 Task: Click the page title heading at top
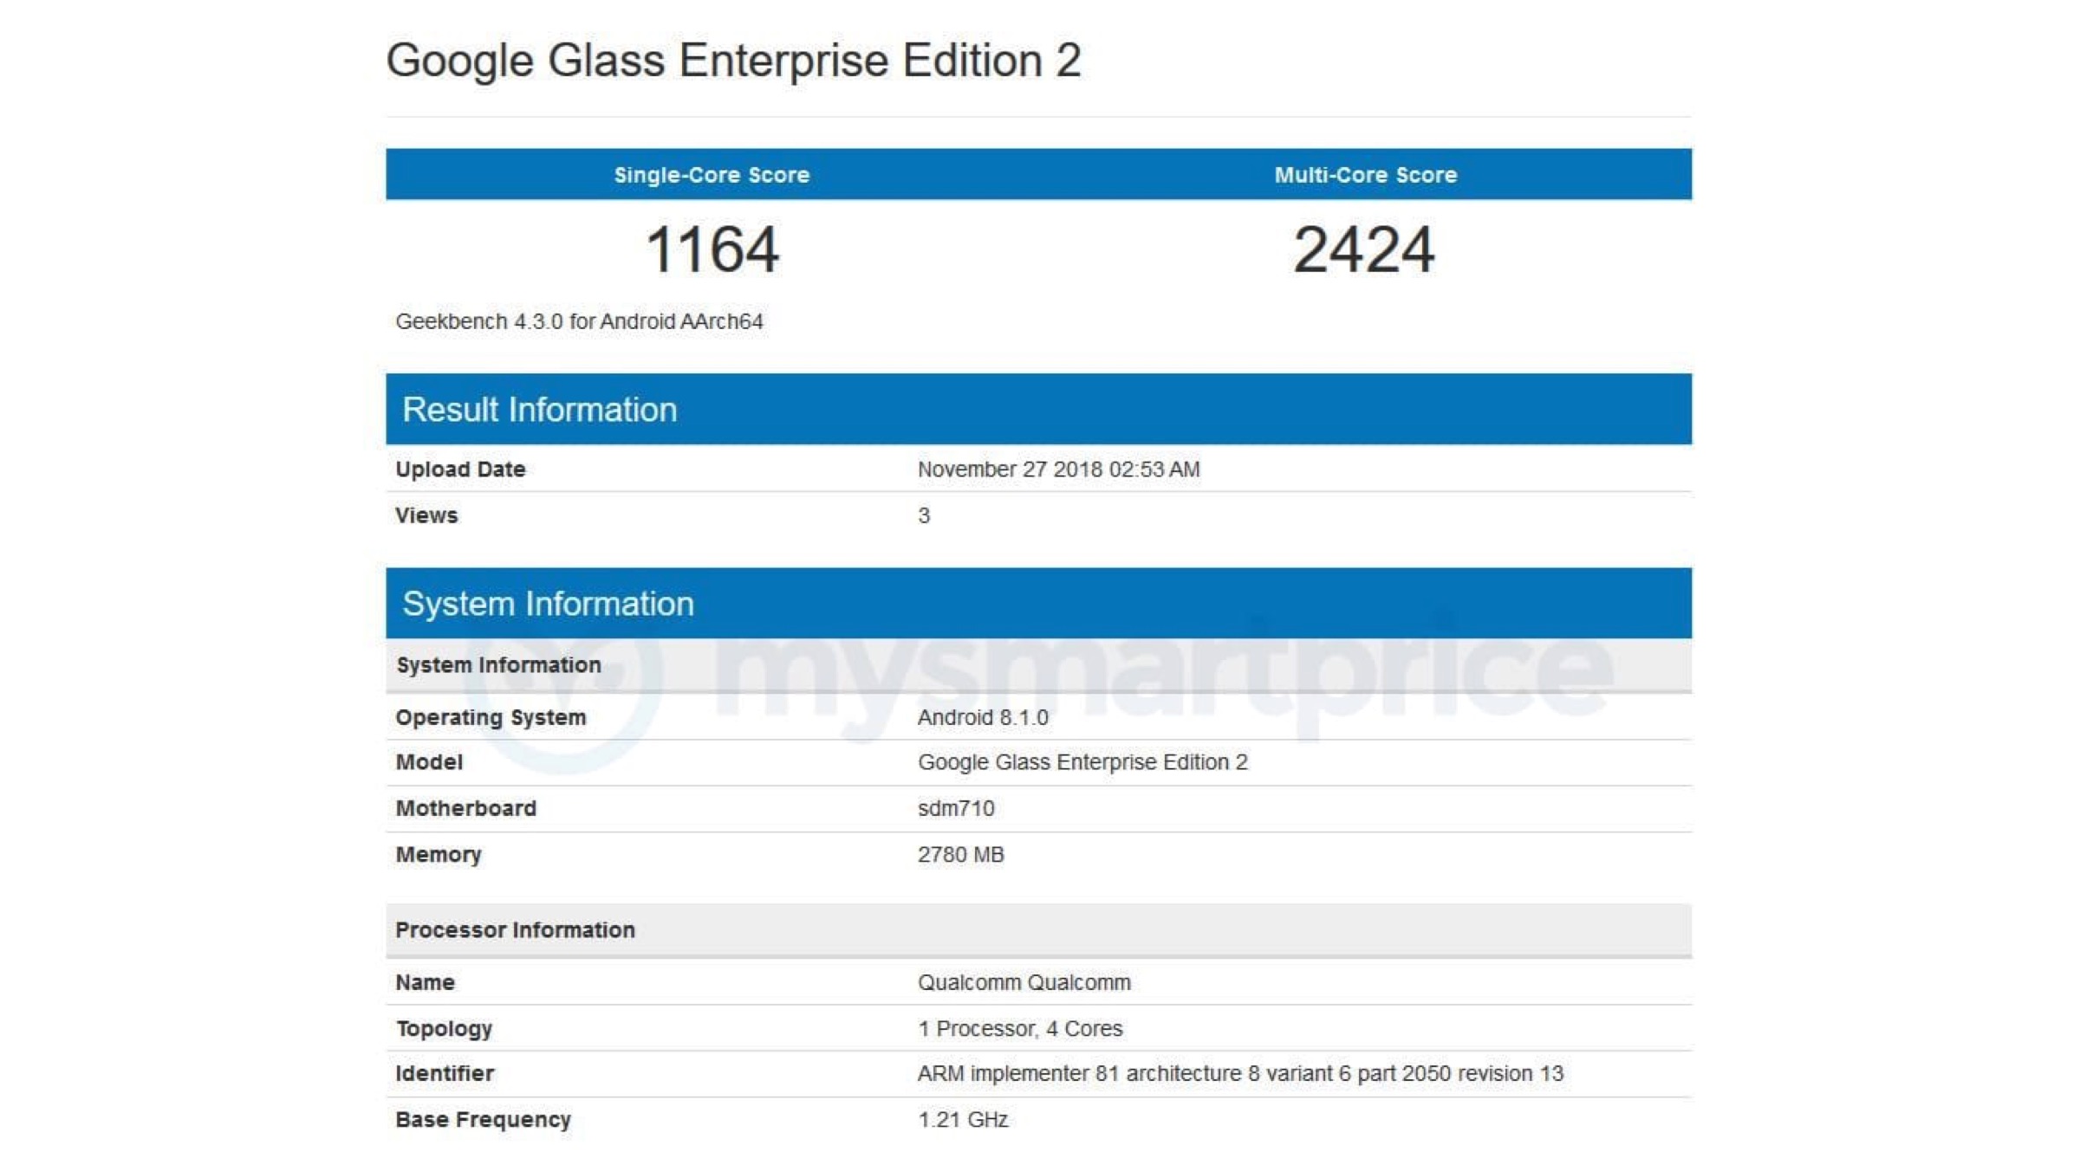pos(733,61)
